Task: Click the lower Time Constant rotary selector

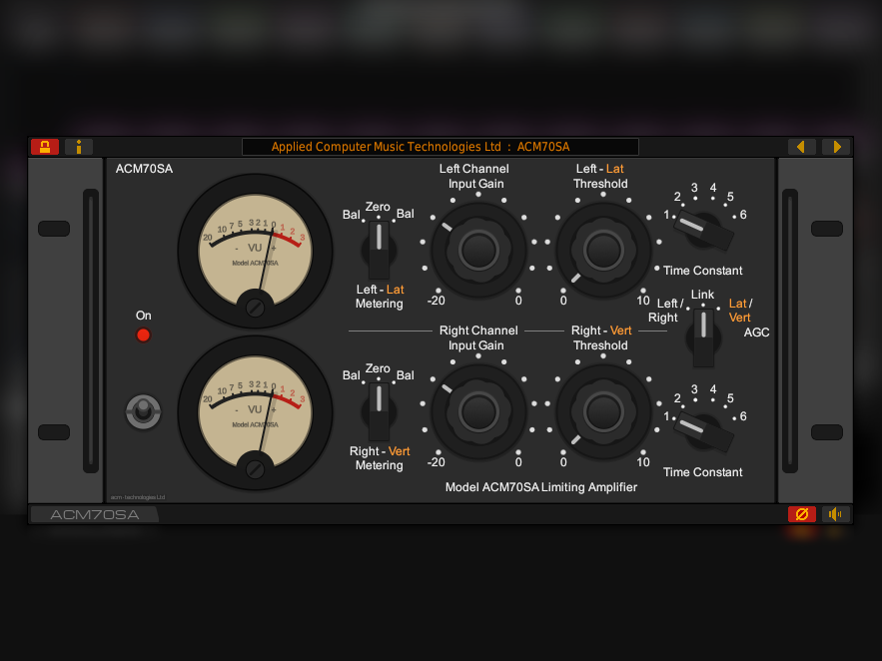Action: pos(704,429)
